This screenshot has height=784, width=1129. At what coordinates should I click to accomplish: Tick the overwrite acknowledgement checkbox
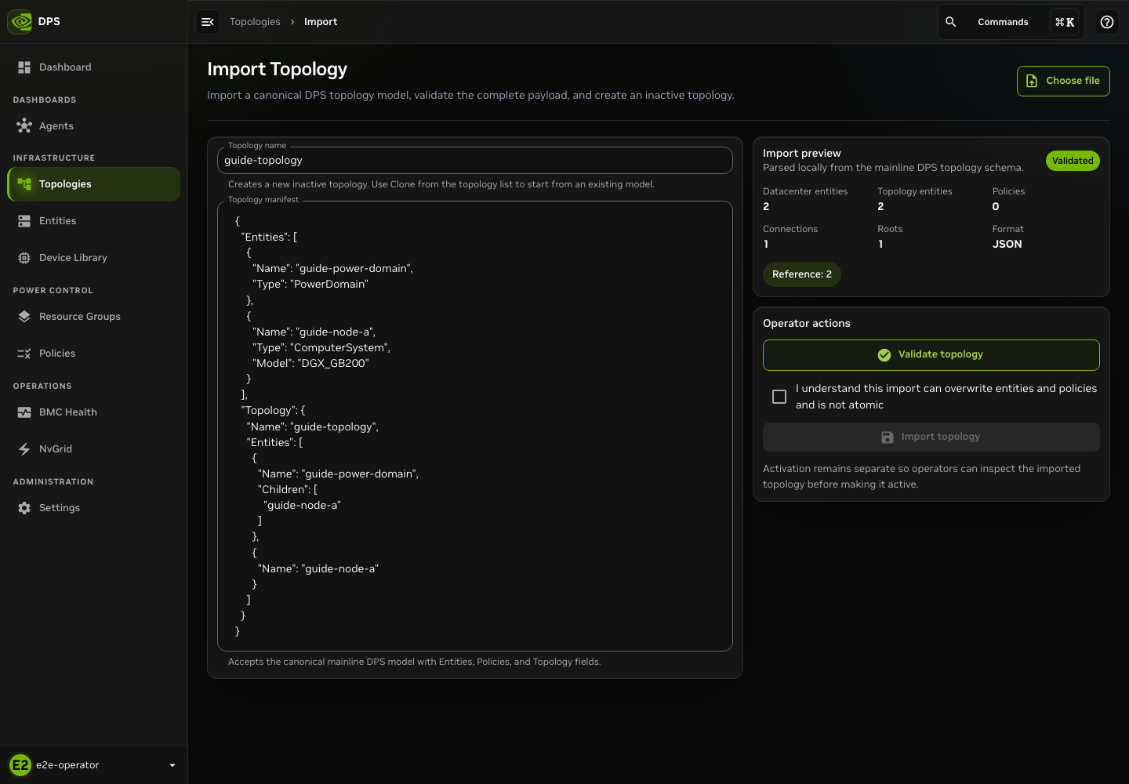[x=779, y=397]
